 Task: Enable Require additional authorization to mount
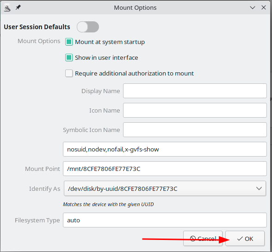[x=69, y=73]
